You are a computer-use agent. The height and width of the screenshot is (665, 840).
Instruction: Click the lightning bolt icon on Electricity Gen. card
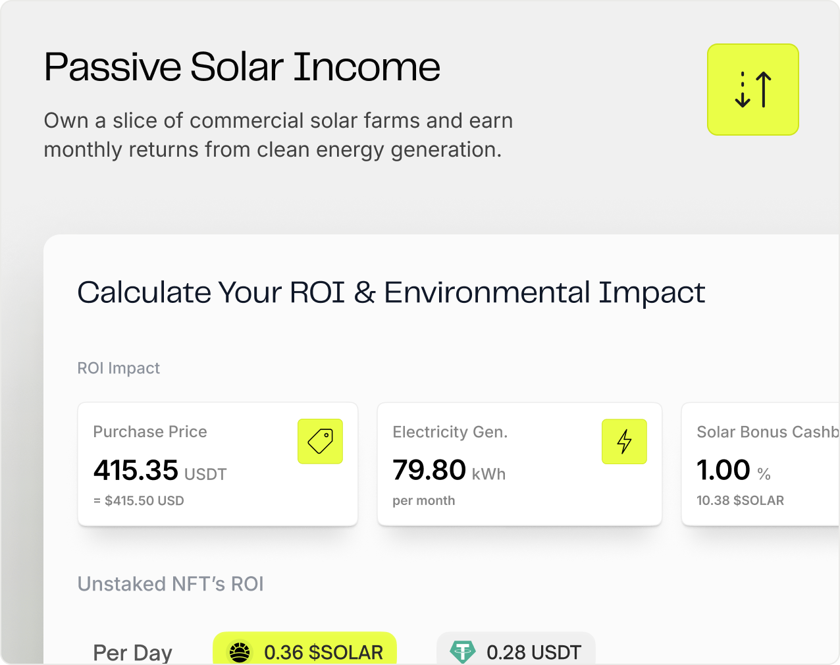(624, 442)
